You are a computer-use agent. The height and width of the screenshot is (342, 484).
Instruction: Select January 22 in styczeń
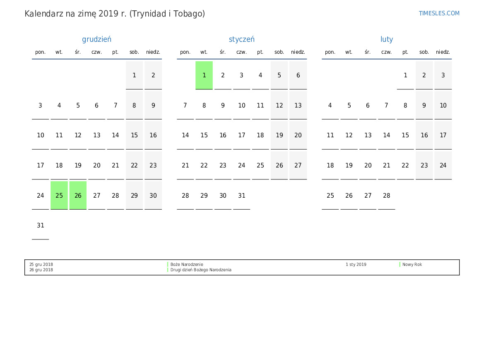(x=204, y=165)
